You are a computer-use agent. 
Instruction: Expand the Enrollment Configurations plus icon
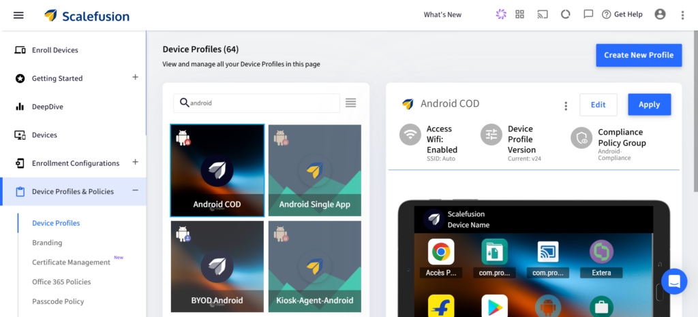pyautogui.click(x=136, y=162)
